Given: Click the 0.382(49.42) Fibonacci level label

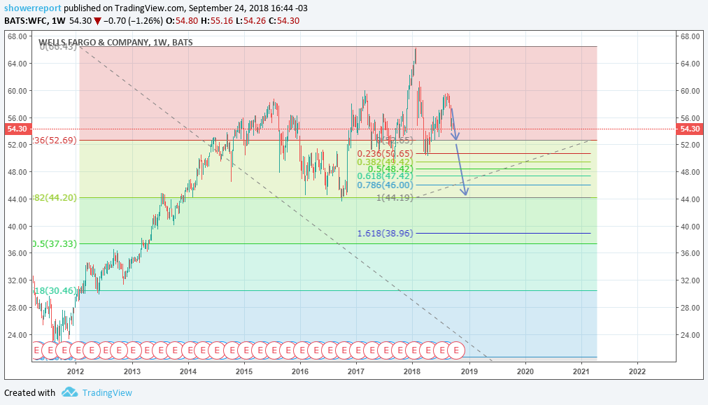Looking at the screenshot, I should click(385, 162).
